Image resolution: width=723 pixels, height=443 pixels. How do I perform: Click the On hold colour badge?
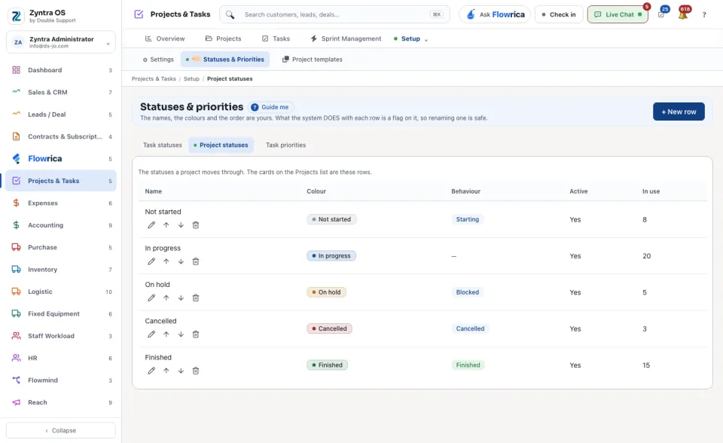pyautogui.click(x=326, y=292)
